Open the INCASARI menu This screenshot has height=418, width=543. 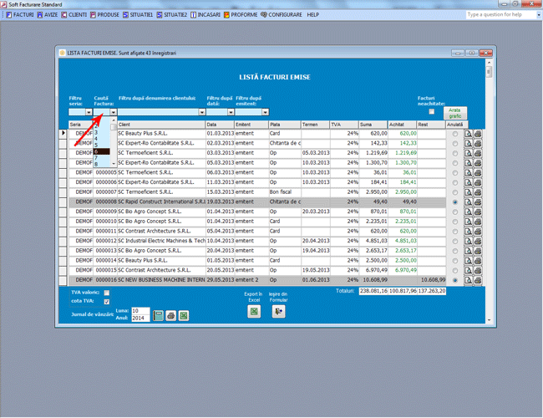click(x=206, y=15)
